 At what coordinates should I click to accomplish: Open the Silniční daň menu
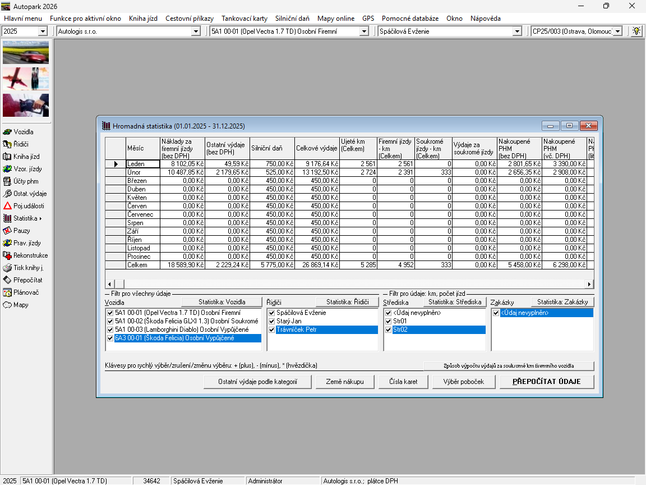tap(292, 19)
